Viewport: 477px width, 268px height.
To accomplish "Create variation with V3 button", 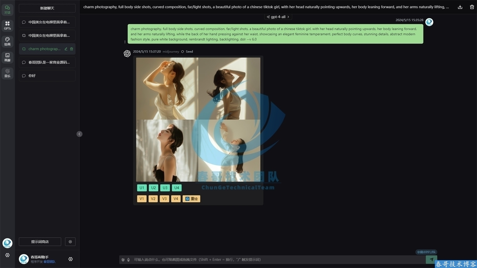I will click(165, 199).
